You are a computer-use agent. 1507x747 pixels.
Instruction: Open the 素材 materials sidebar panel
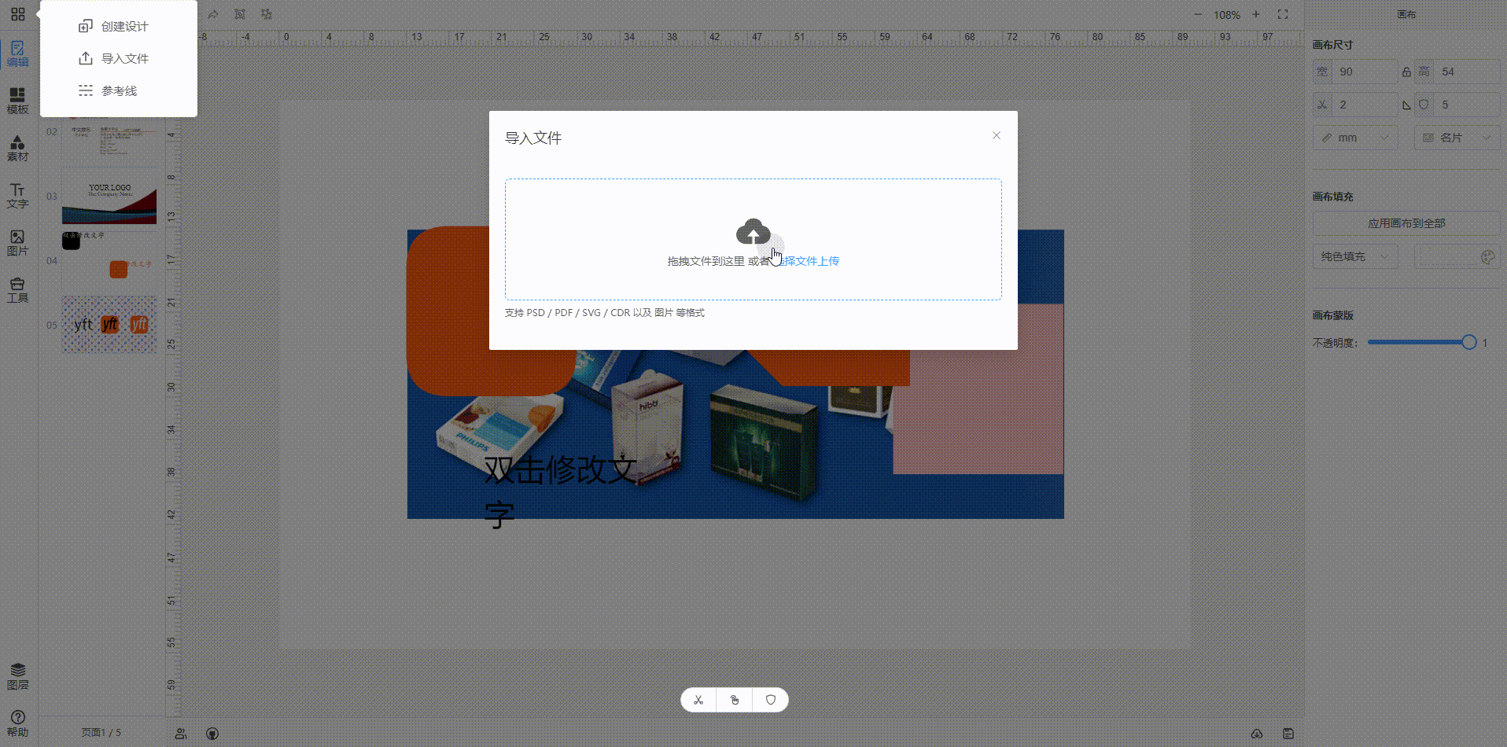(17, 148)
